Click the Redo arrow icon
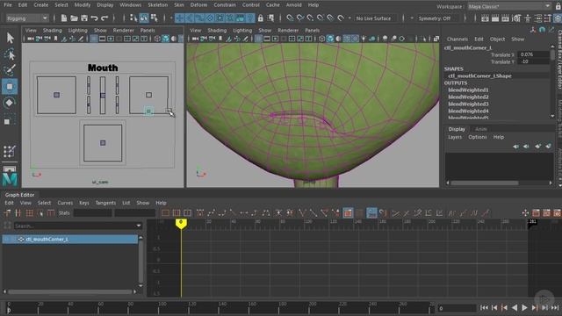The image size is (562, 316). coord(104,18)
